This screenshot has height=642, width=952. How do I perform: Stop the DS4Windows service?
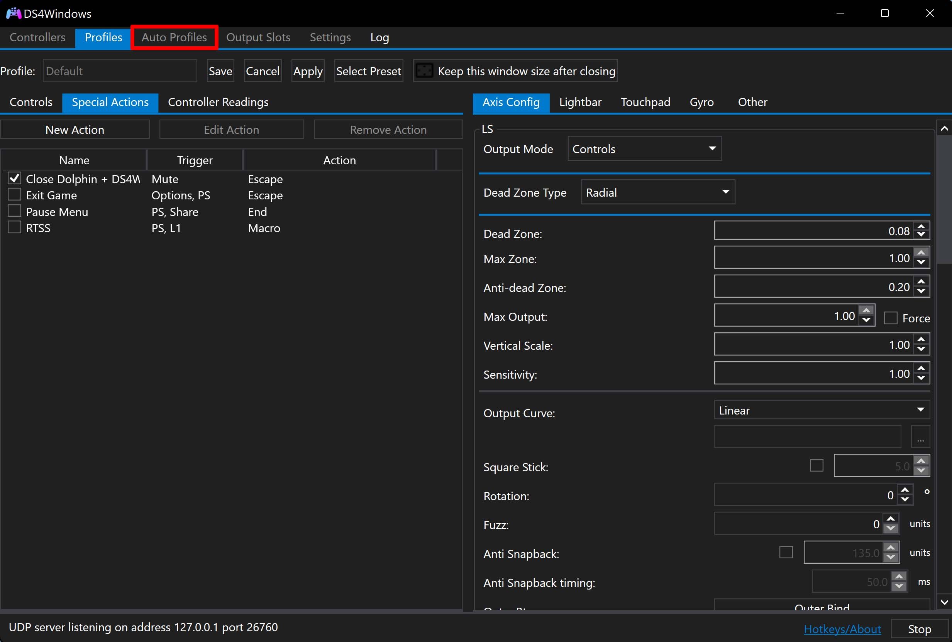919,629
